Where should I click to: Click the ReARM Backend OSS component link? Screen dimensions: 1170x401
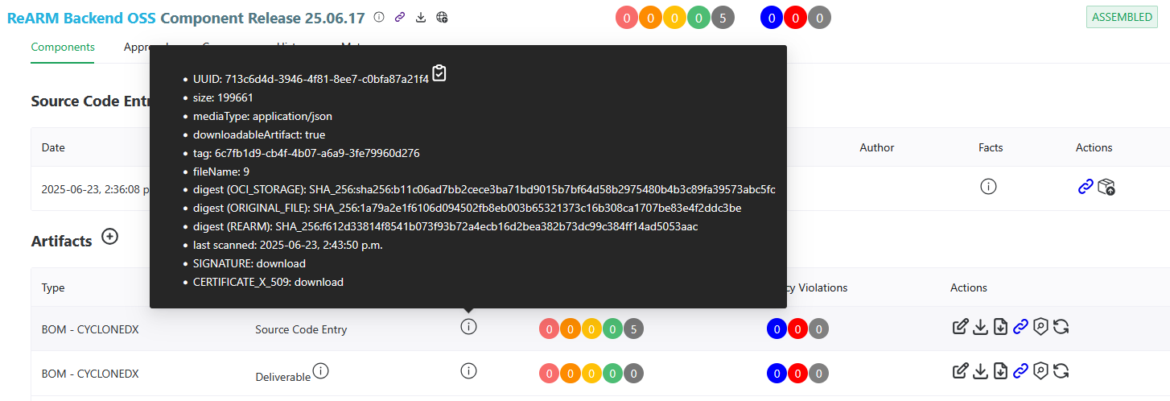coord(82,17)
